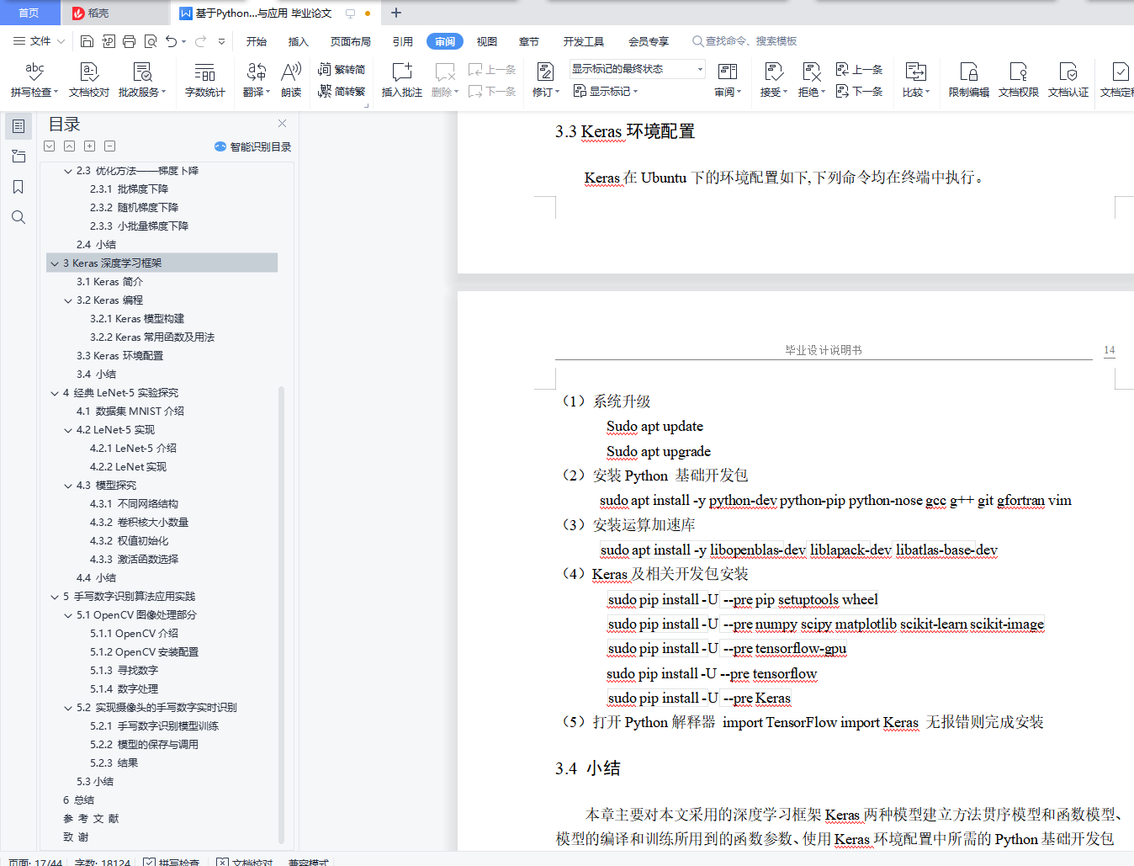This screenshot has width=1134, height=866.
Task: Switch to the 开始 ribbon tab
Action: coord(257,41)
